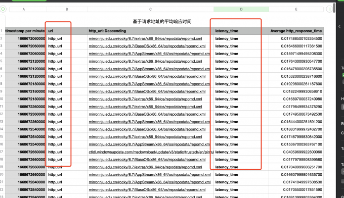This screenshot has height=198, width=344.
Task: Open the BaseOS repomd.xml link in row 14
Action: (147, 129)
